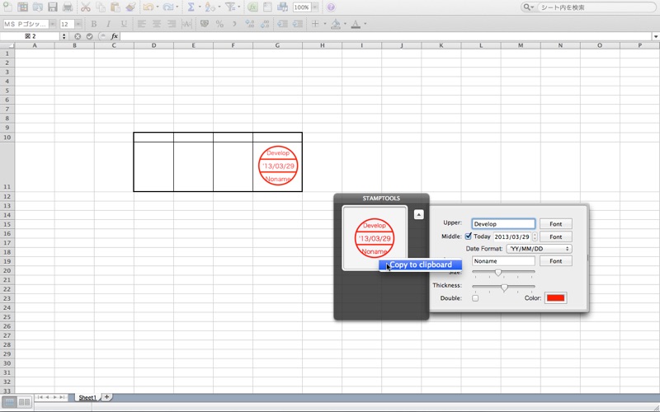Save the workbook with floppy icon
The height and width of the screenshot is (412, 660).
pos(53,7)
